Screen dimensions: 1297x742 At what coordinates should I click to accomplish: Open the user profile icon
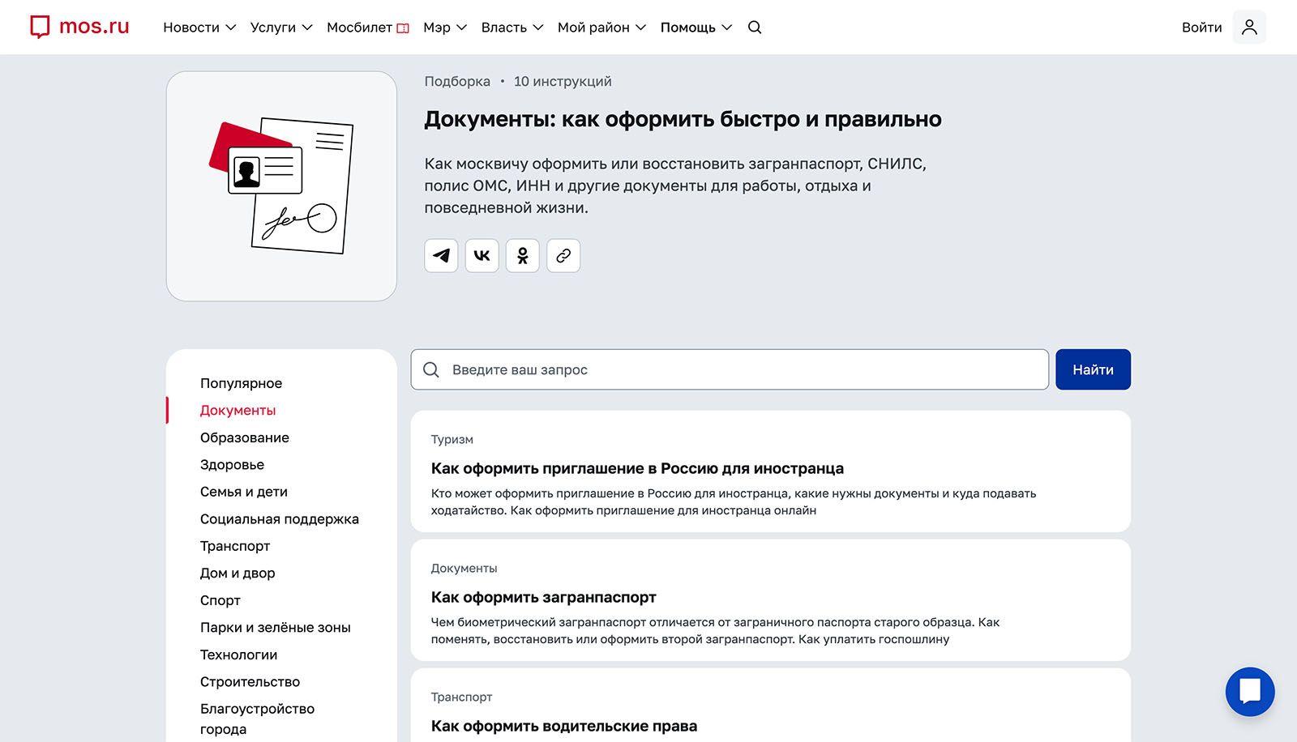coord(1249,28)
